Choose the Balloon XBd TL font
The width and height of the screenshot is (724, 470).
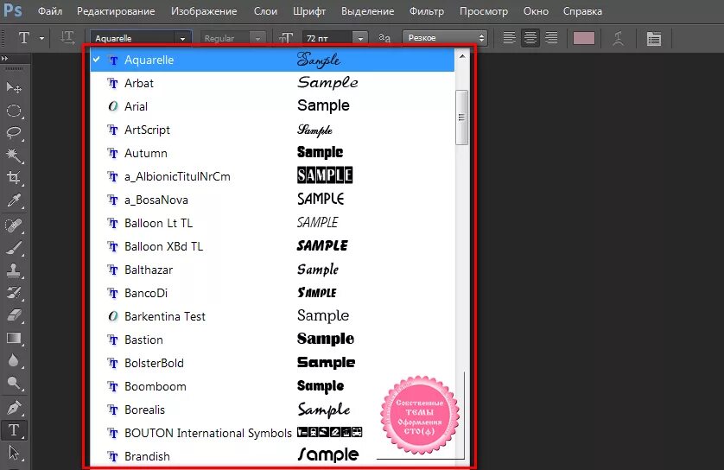tap(272, 246)
